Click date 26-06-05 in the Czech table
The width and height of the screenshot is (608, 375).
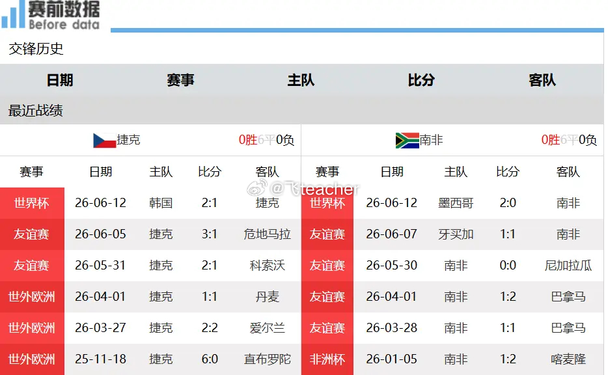coord(101,234)
